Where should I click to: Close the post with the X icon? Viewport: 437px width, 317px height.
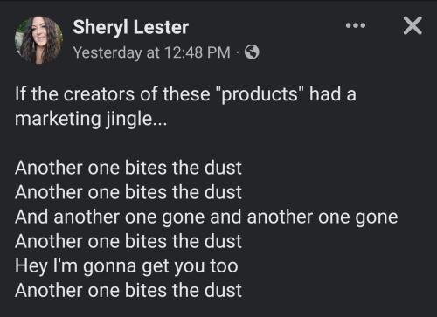(x=413, y=25)
